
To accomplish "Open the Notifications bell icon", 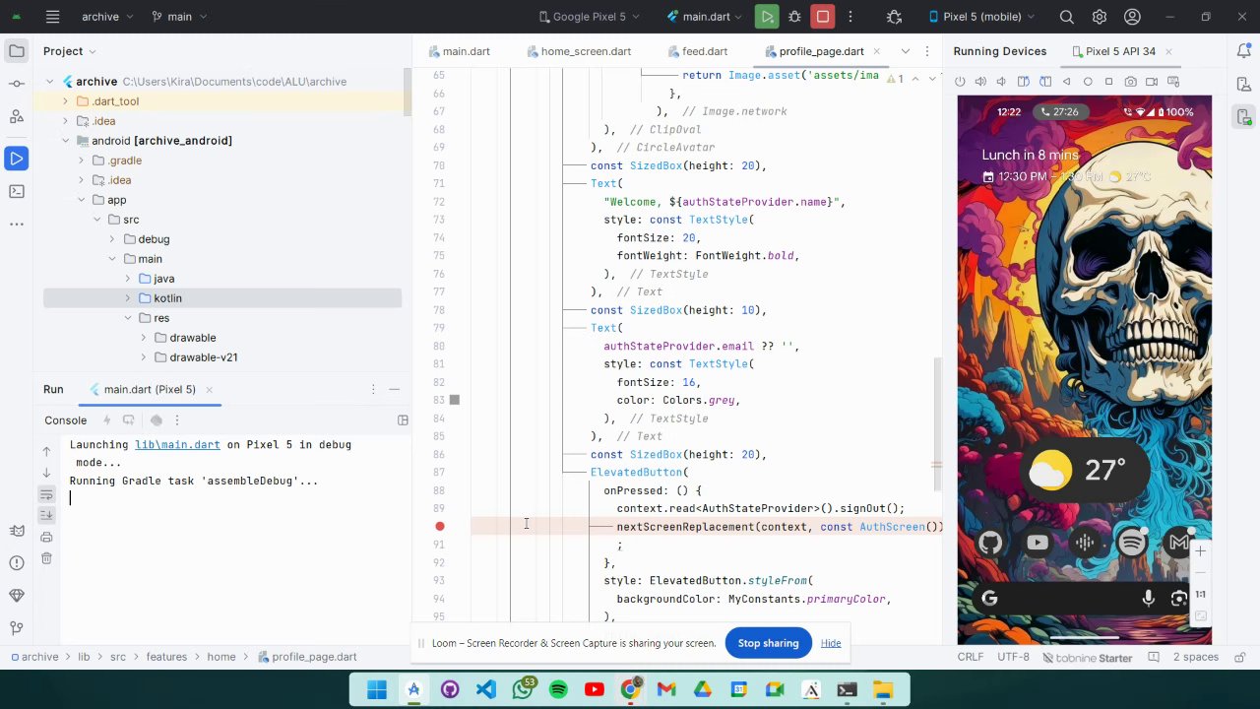I will [1244, 51].
